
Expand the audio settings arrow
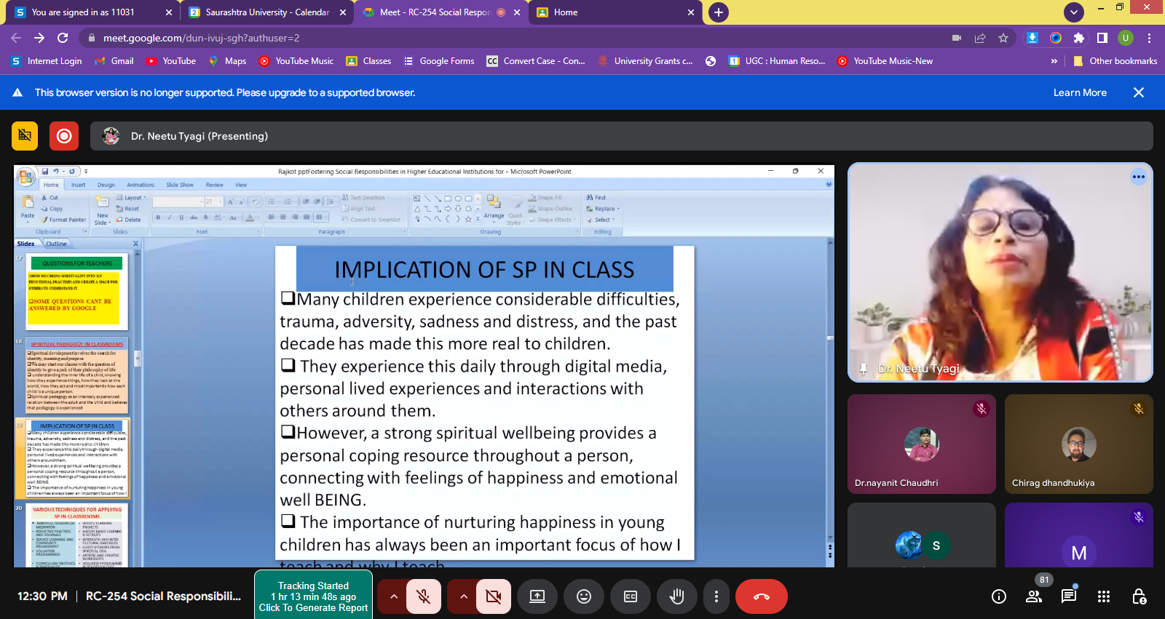point(393,596)
